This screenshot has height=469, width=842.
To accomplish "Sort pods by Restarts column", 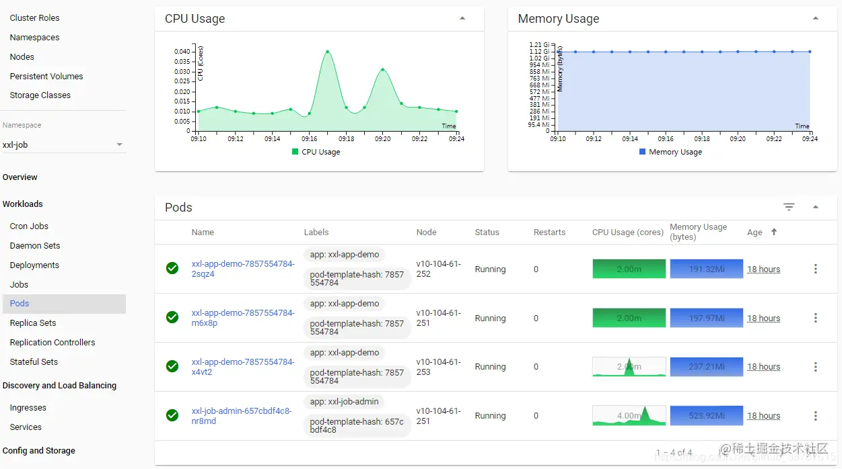I will click(549, 232).
